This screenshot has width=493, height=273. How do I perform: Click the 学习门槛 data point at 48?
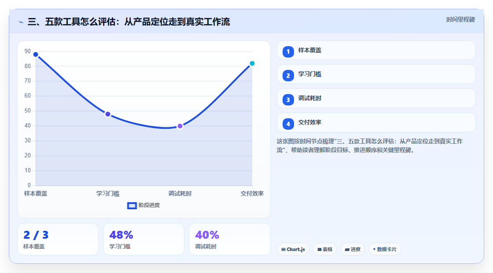[108, 114]
